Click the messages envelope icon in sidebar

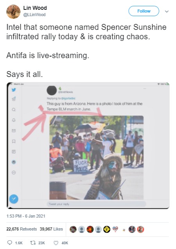14,130
